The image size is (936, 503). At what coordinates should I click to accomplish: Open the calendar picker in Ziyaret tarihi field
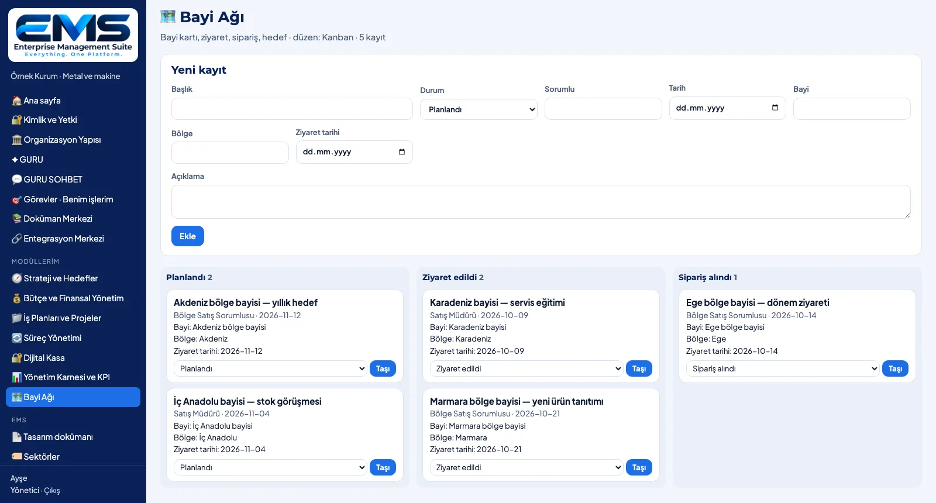click(402, 152)
